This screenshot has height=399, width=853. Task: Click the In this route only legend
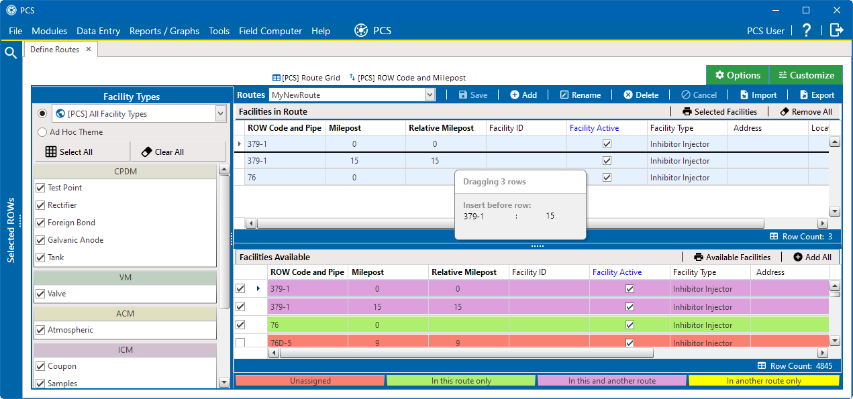pyautogui.click(x=461, y=380)
